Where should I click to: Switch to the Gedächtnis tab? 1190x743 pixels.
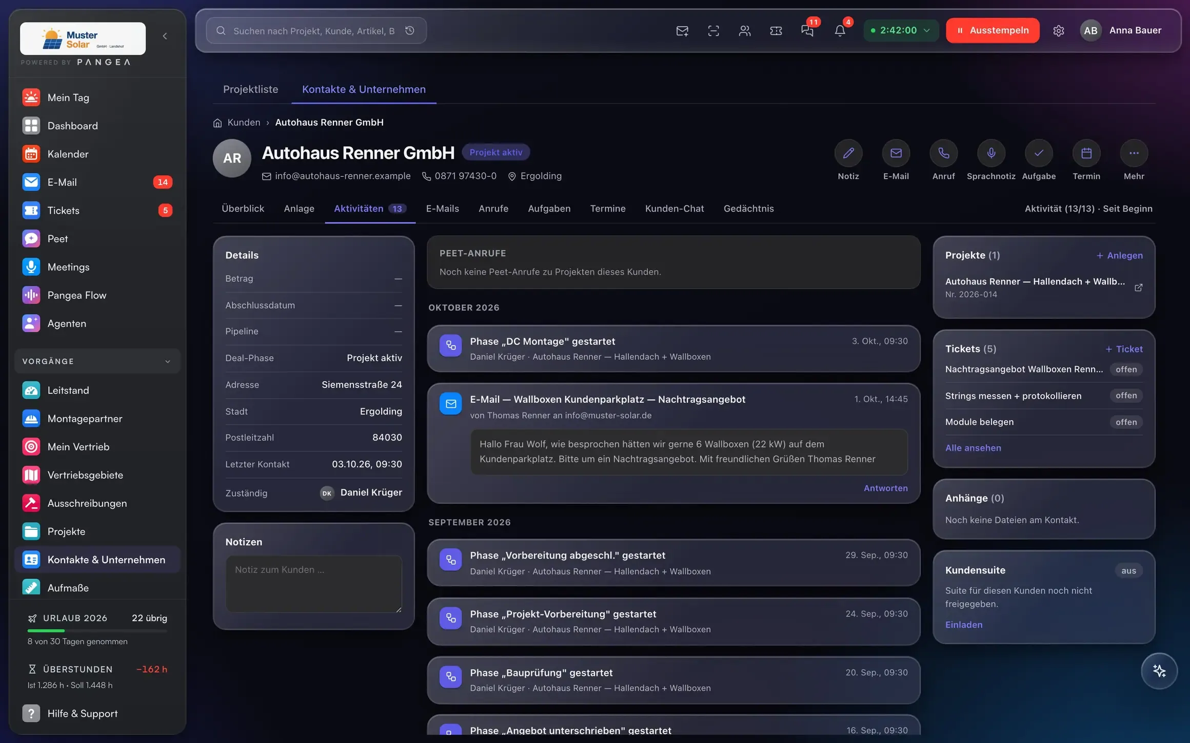(x=748, y=209)
